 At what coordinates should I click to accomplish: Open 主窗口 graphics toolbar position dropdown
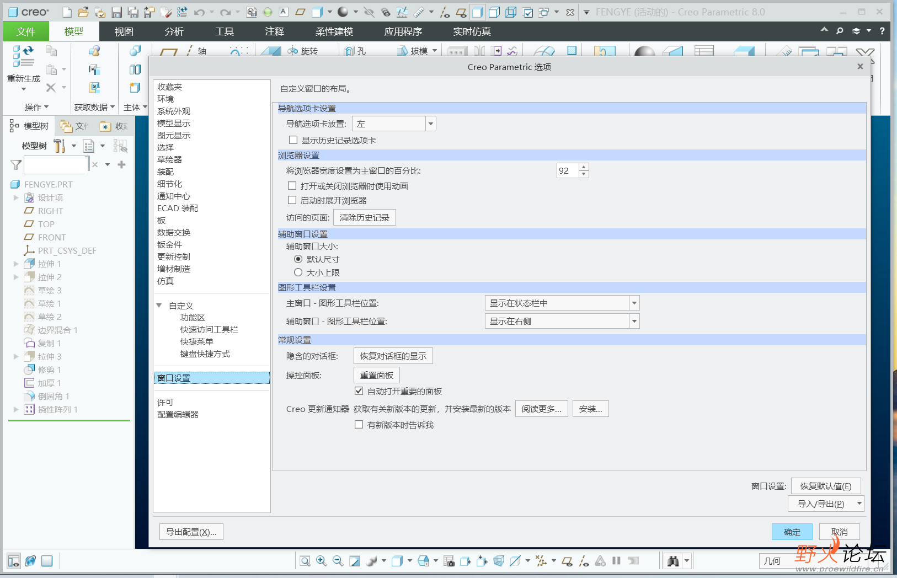coord(562,303)
